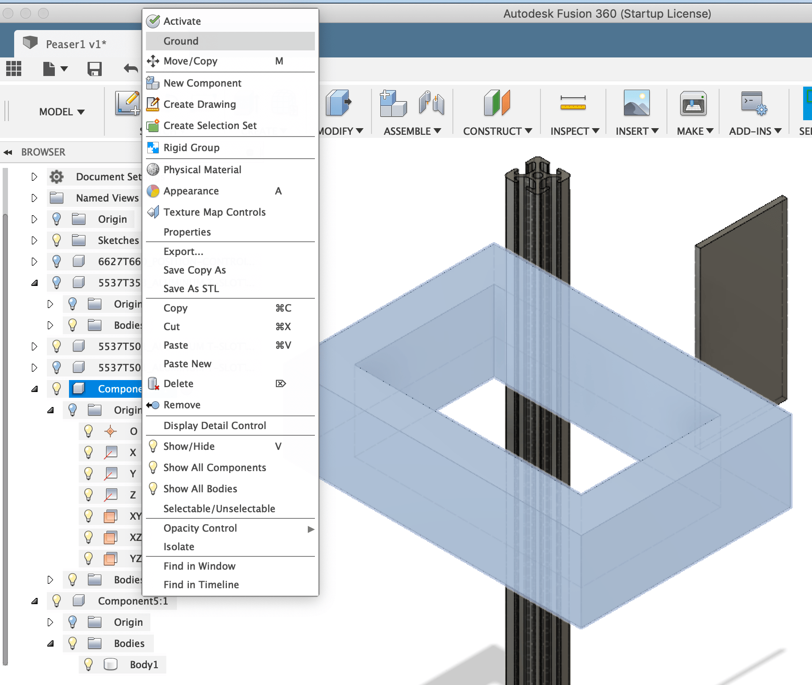
Task: Click the Sketches folder icon
Action: 79,240
